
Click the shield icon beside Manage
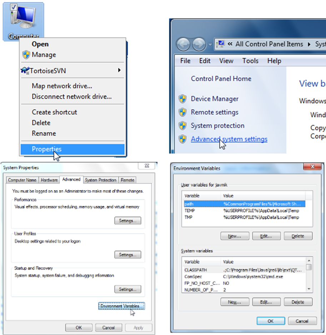(x=26, y=55)
